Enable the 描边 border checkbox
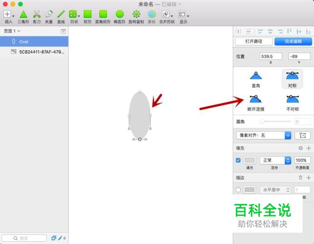 click(238, 190)
